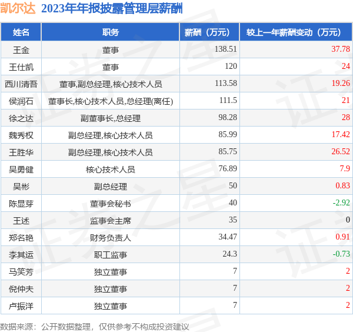
Task: Click 王述's change value 0
Action: [348, 220]
